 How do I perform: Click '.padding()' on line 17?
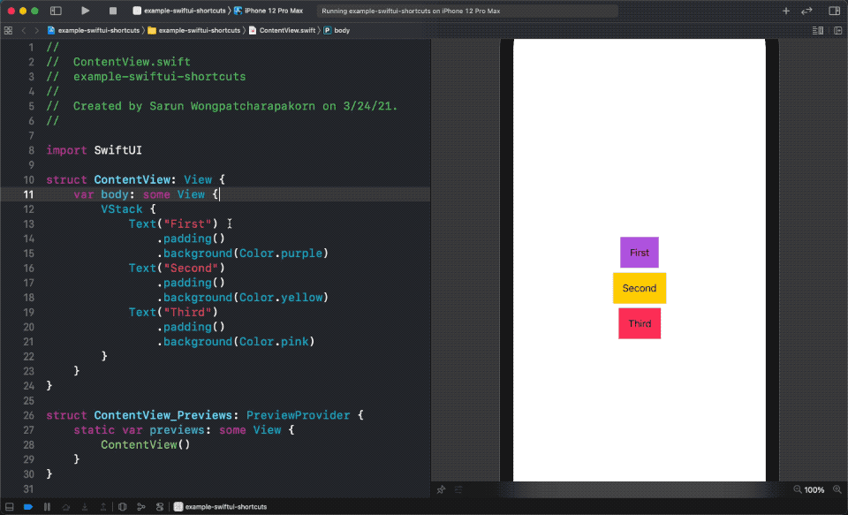[191, 283]
